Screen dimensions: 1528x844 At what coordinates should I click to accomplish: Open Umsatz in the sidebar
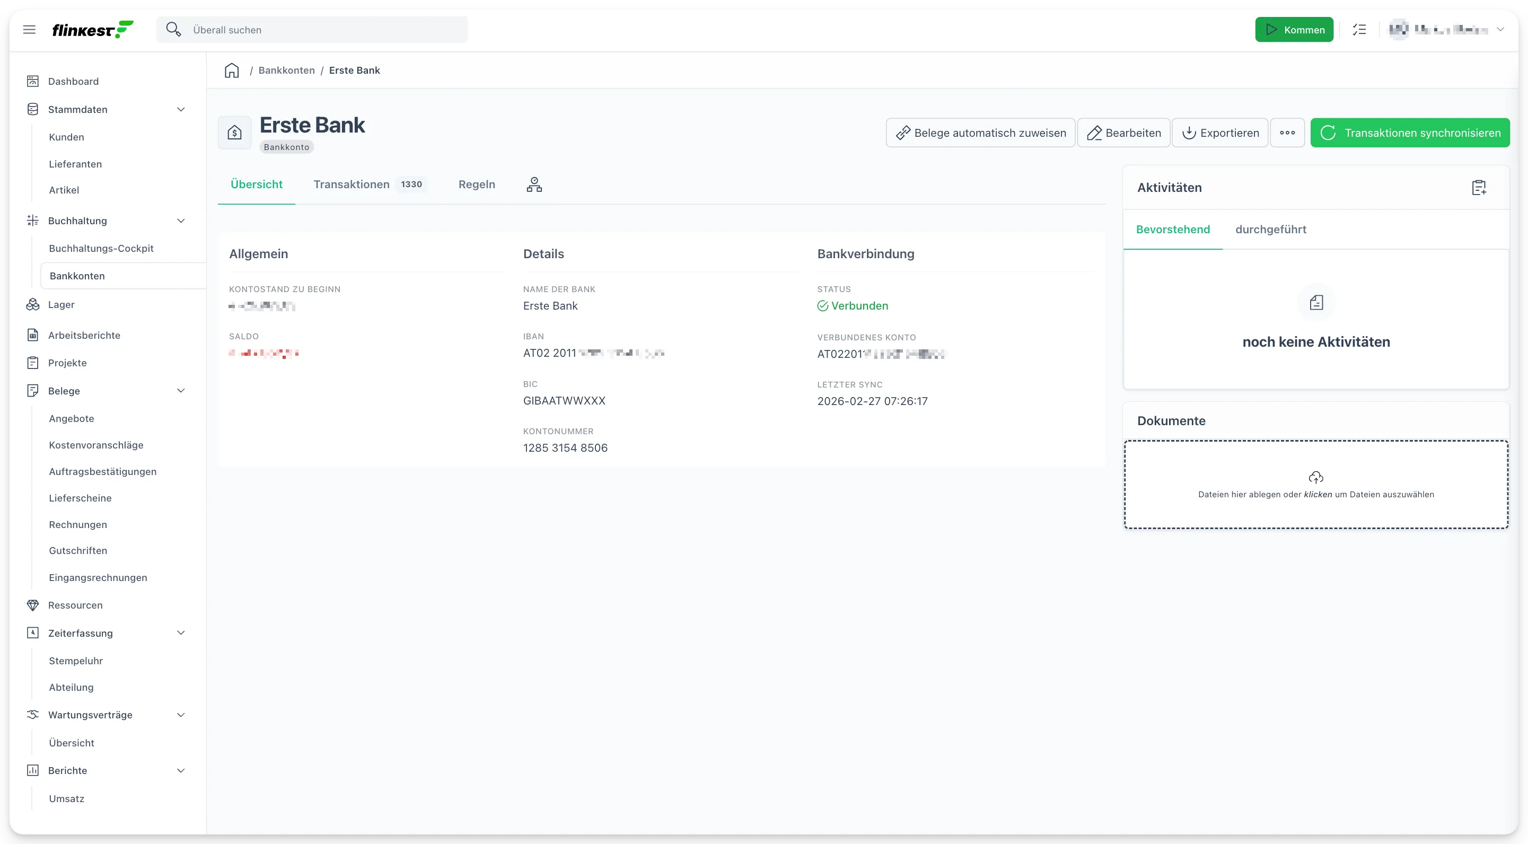(x=66, y=799)
